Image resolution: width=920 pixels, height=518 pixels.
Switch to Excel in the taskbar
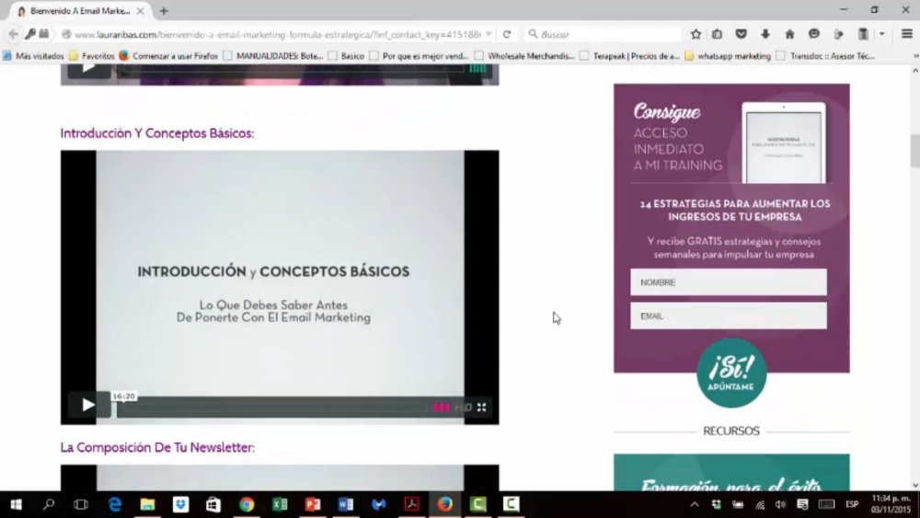pos(280,504)
